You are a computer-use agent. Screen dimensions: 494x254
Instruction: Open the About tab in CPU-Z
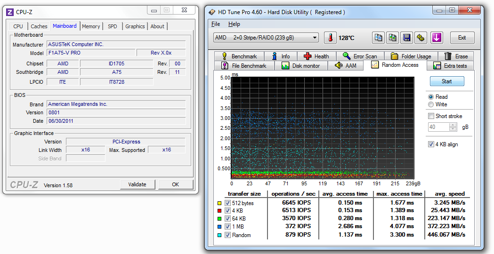[x=157, y=26]
